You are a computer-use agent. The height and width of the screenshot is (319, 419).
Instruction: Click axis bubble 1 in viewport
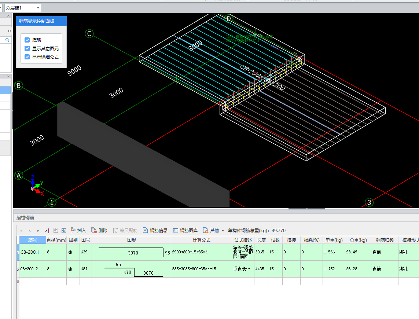(x=52, y=202)
